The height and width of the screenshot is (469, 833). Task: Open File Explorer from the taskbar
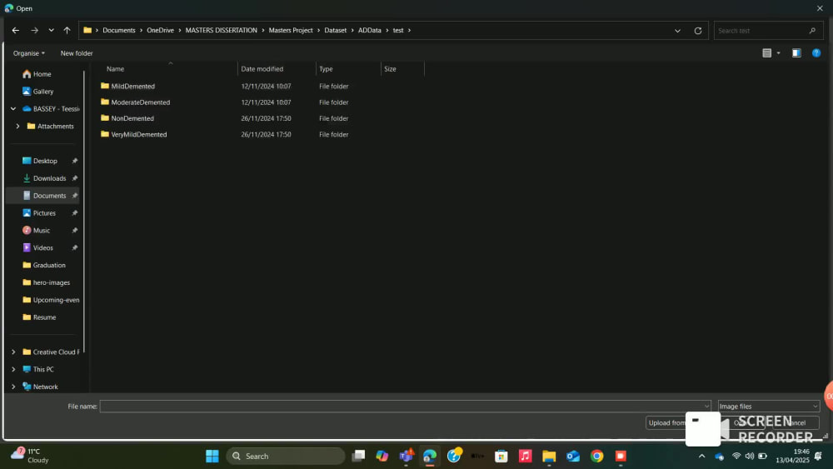pos(549,456)
